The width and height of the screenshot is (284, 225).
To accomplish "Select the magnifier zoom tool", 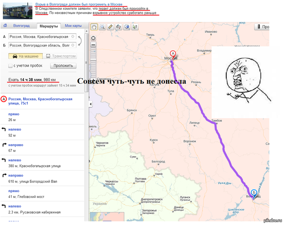I will [x=102, y=27].
